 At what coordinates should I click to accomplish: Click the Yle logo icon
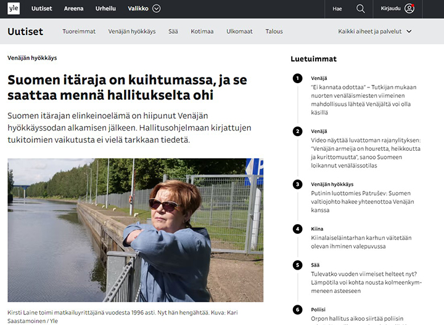coord(14,9)
